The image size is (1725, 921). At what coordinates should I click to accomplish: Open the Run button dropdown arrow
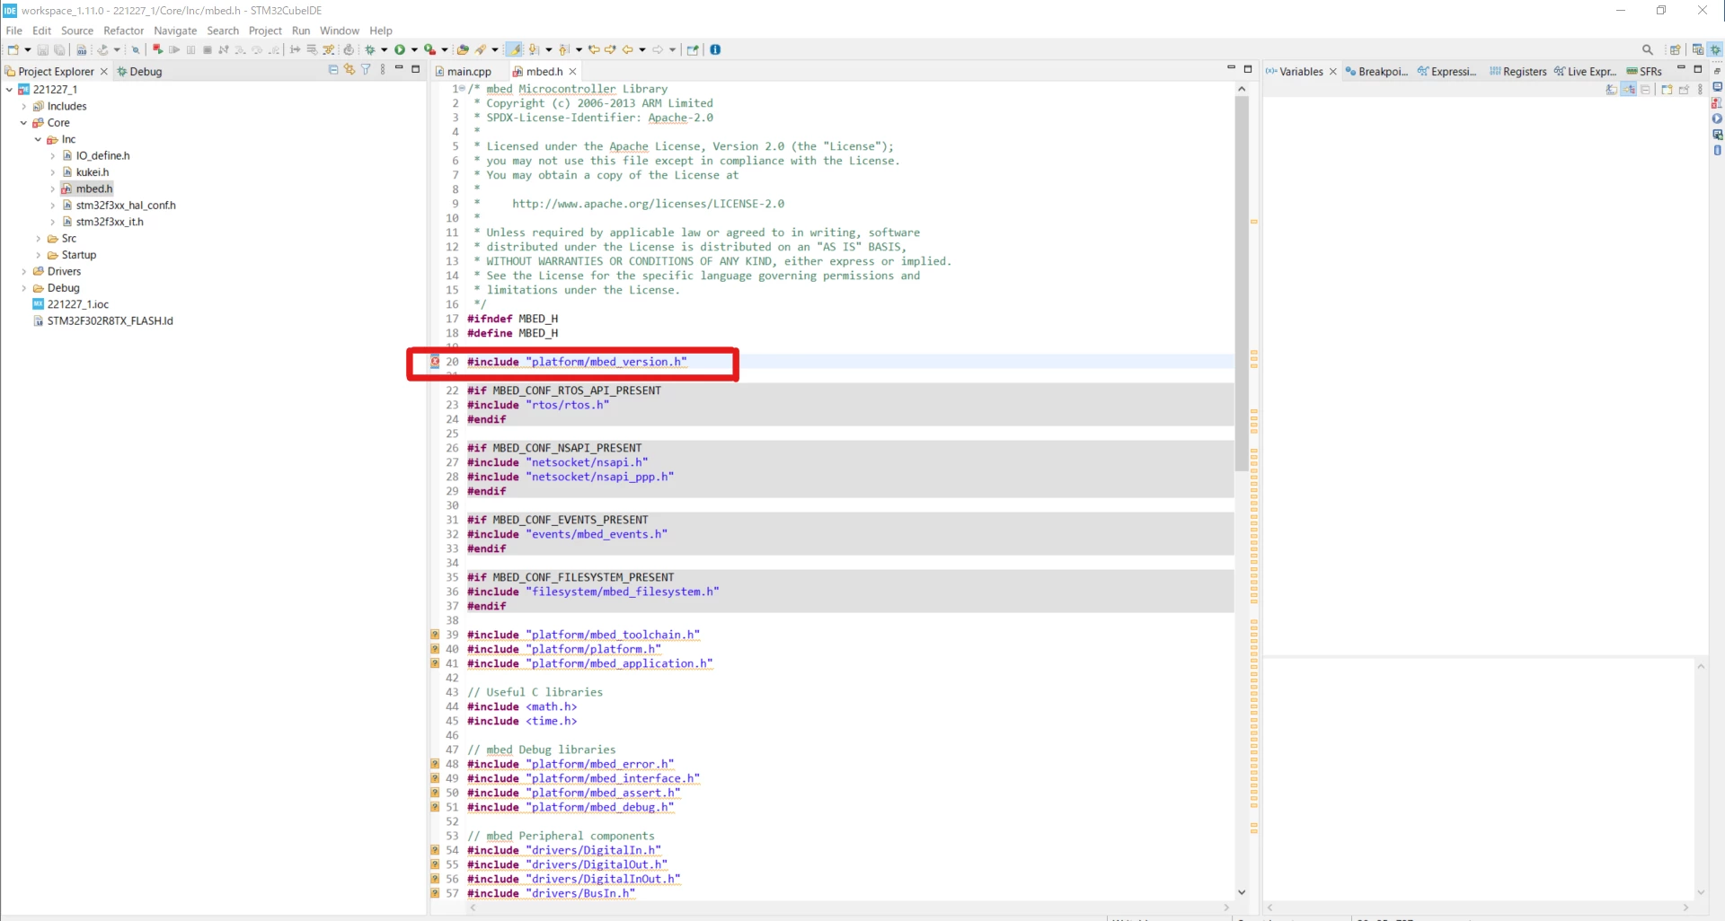(414, 49)
